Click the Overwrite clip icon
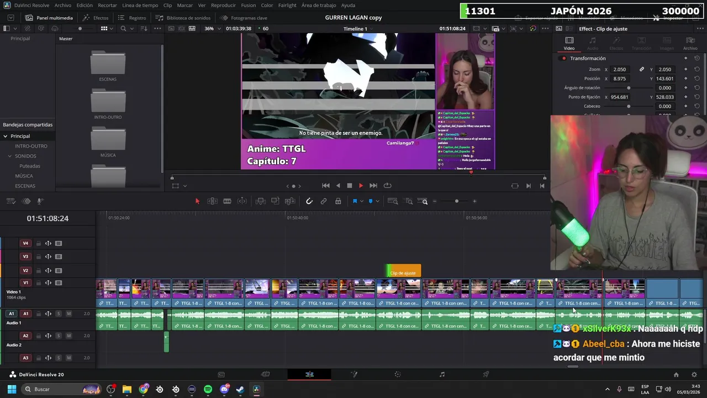The width and height of the screenshot is (707, 398). point(275,201)
